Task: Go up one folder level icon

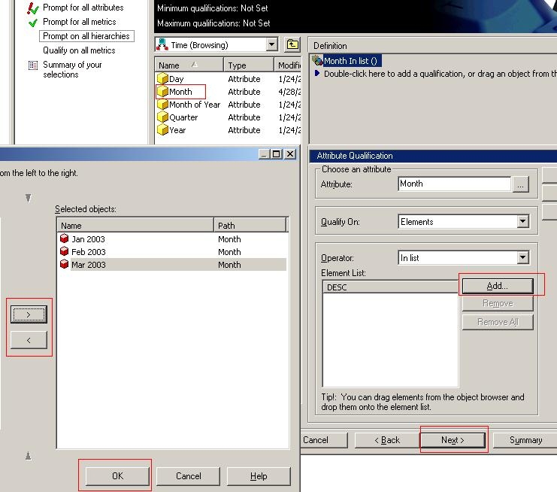Action: point(292,45)
